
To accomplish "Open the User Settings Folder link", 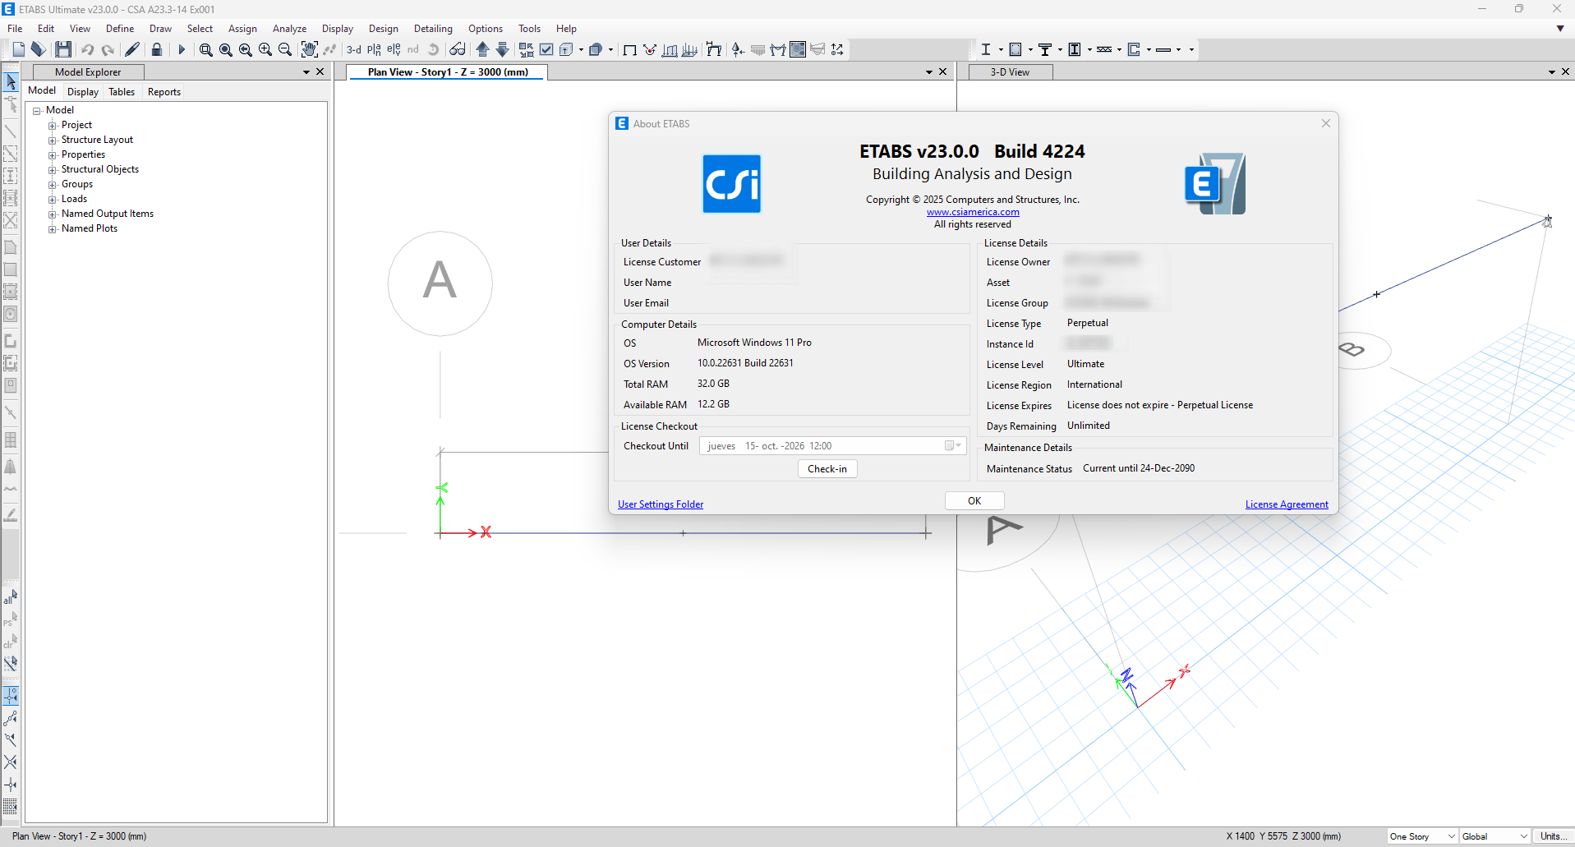I will tap(661, 504).
